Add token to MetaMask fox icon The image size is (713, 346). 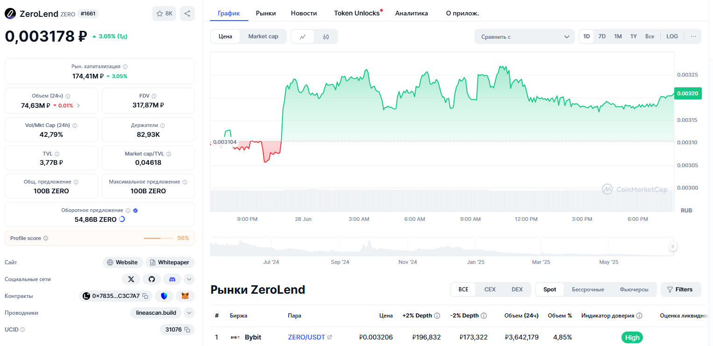pyautogui.click(x=185, y=296)
